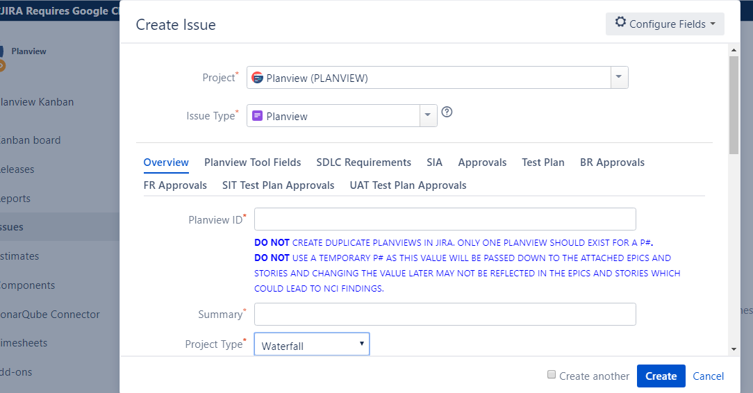Focus the Planview ID input field
Image resolution: width=753 pixels, height=393 pixels.
445,219
